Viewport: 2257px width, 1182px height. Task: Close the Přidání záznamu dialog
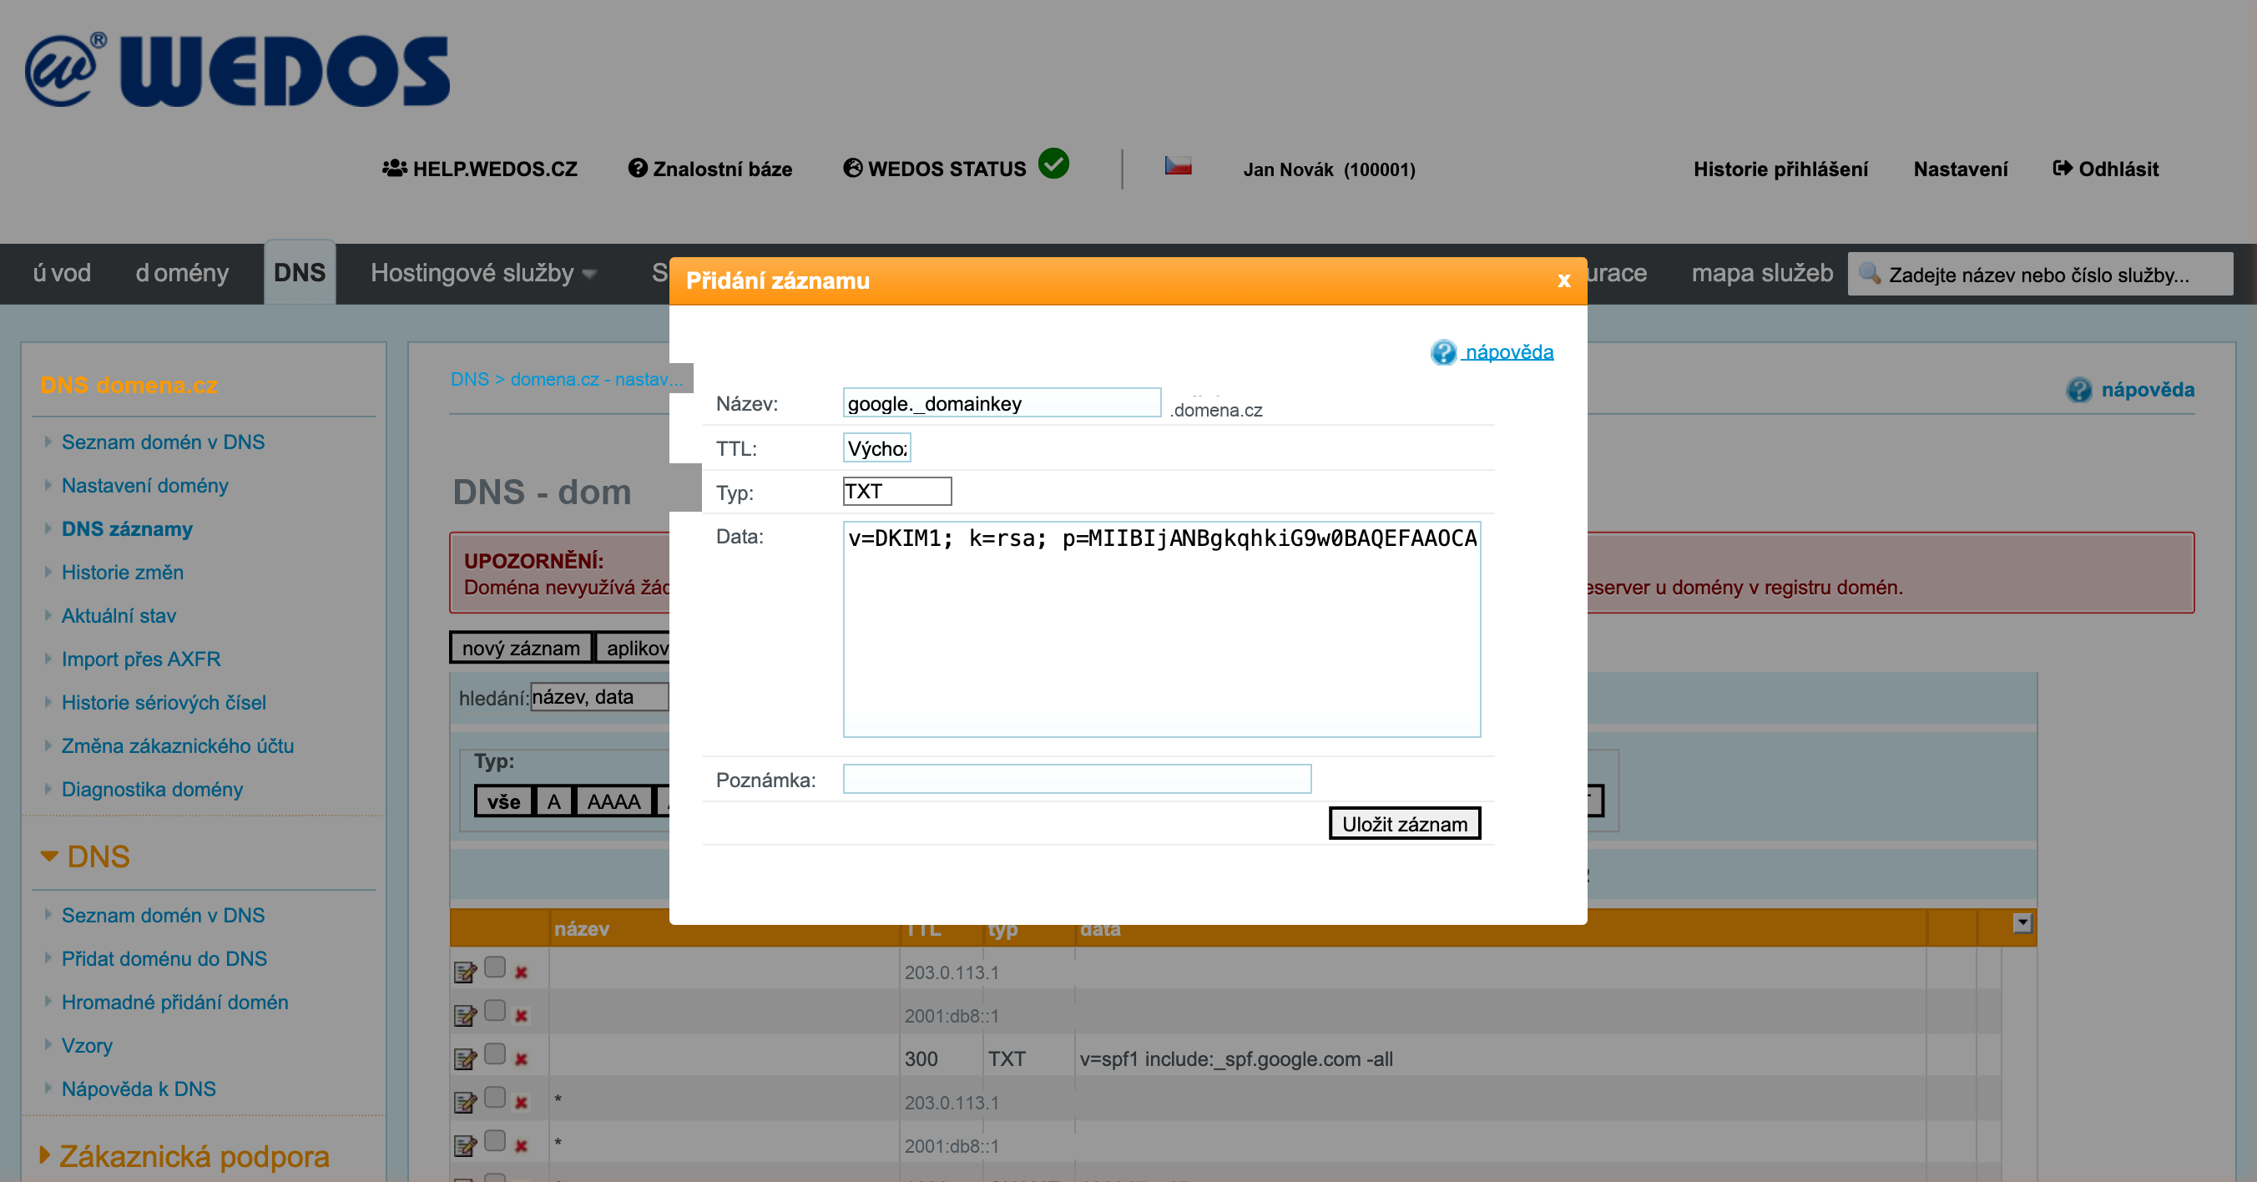(1563, 280)
